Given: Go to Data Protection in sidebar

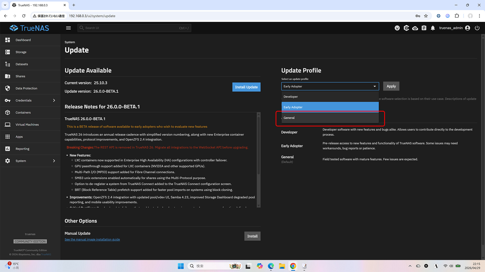Looking at the screenshot, I should [x=26, y=88].
